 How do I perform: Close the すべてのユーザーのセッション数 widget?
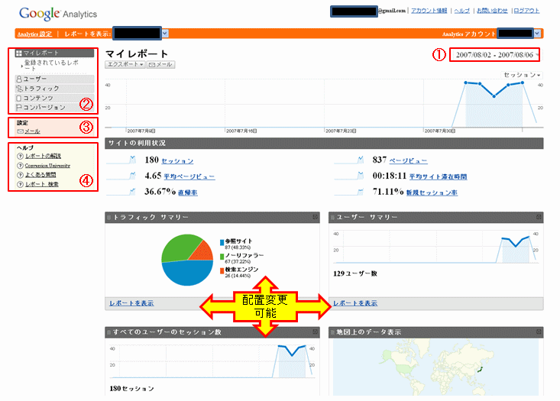(x=315, y=332)
